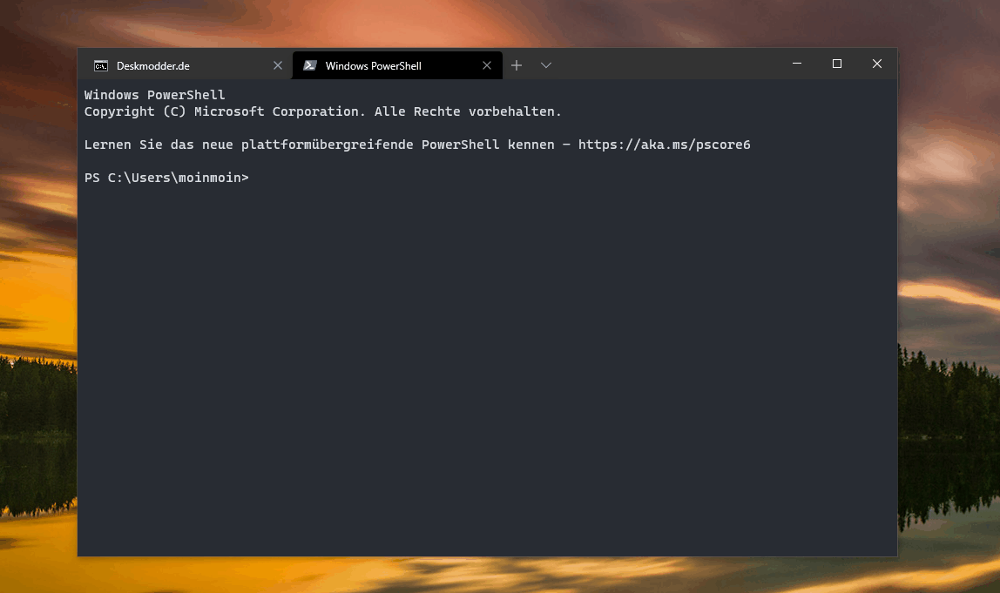Close the Windows Terminal window
This screenshot has height=593, width=1000.
(877, 63)
